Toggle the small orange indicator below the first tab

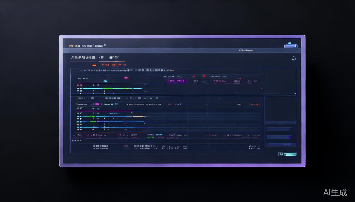[94, 65]
